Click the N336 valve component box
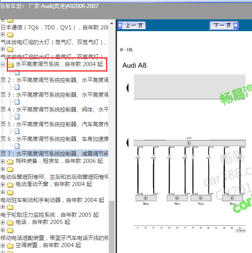This screenshot has height=253, width=252. pos(146,198)
